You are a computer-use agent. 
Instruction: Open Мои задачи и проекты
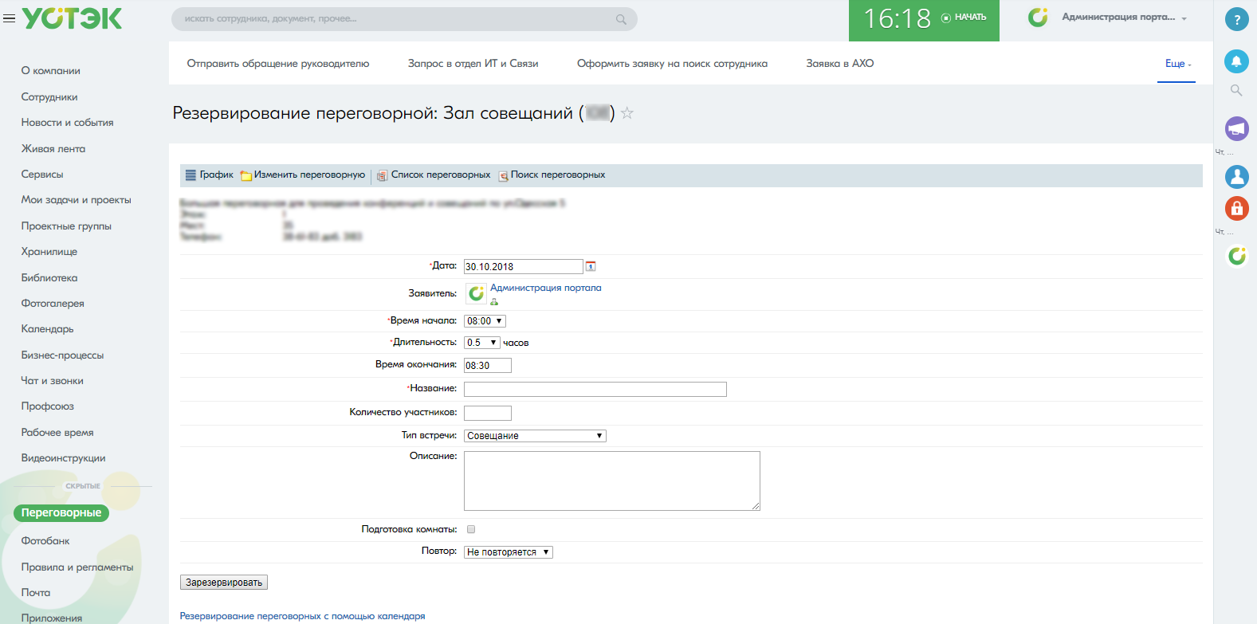click(77, 200)
